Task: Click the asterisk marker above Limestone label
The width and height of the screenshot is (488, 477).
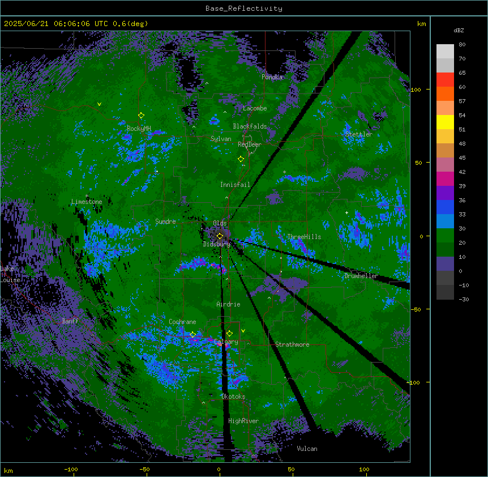Action: pyautogui.click(x=87, y=196)
